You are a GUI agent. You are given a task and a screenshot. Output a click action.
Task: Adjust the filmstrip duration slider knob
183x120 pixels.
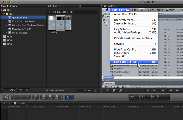tap(85, 90)
